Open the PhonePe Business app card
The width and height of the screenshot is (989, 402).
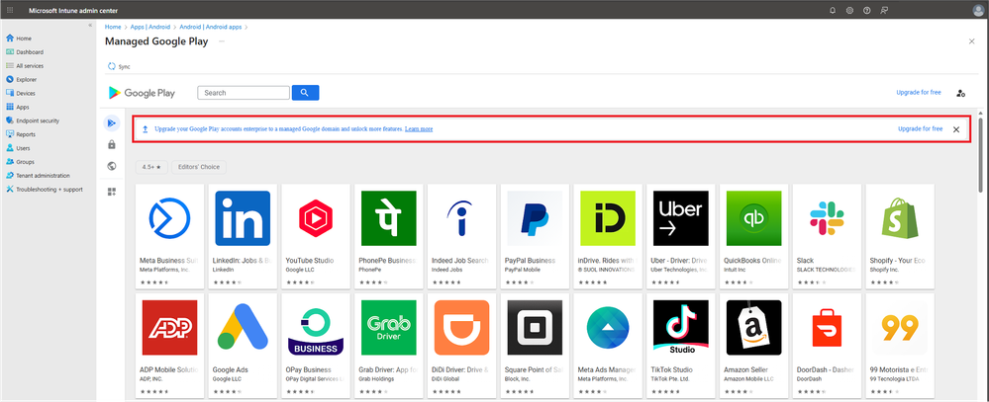point(388,236)
